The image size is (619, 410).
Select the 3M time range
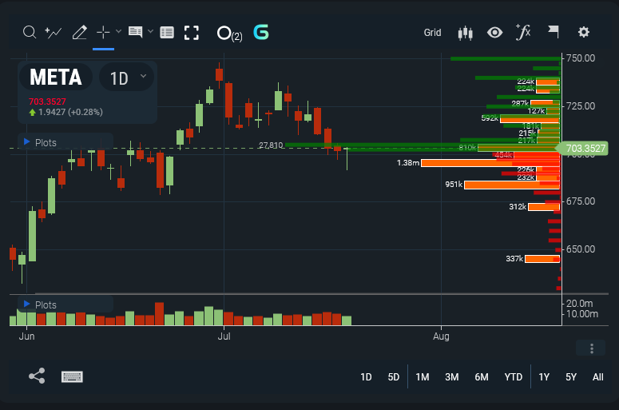pyautogui.click(x=452, y=377)
